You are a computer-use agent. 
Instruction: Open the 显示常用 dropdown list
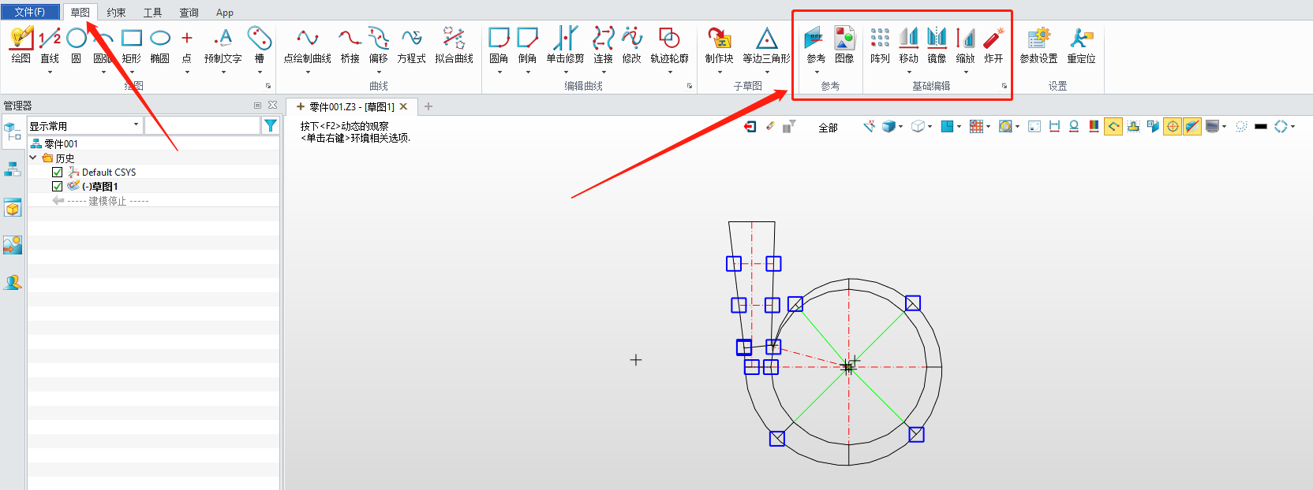[136, 125]
